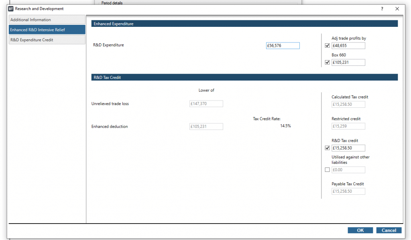Screen dimensions: 411x240
Task: Click the Lower of label
Action: click(x=206, y=90)
